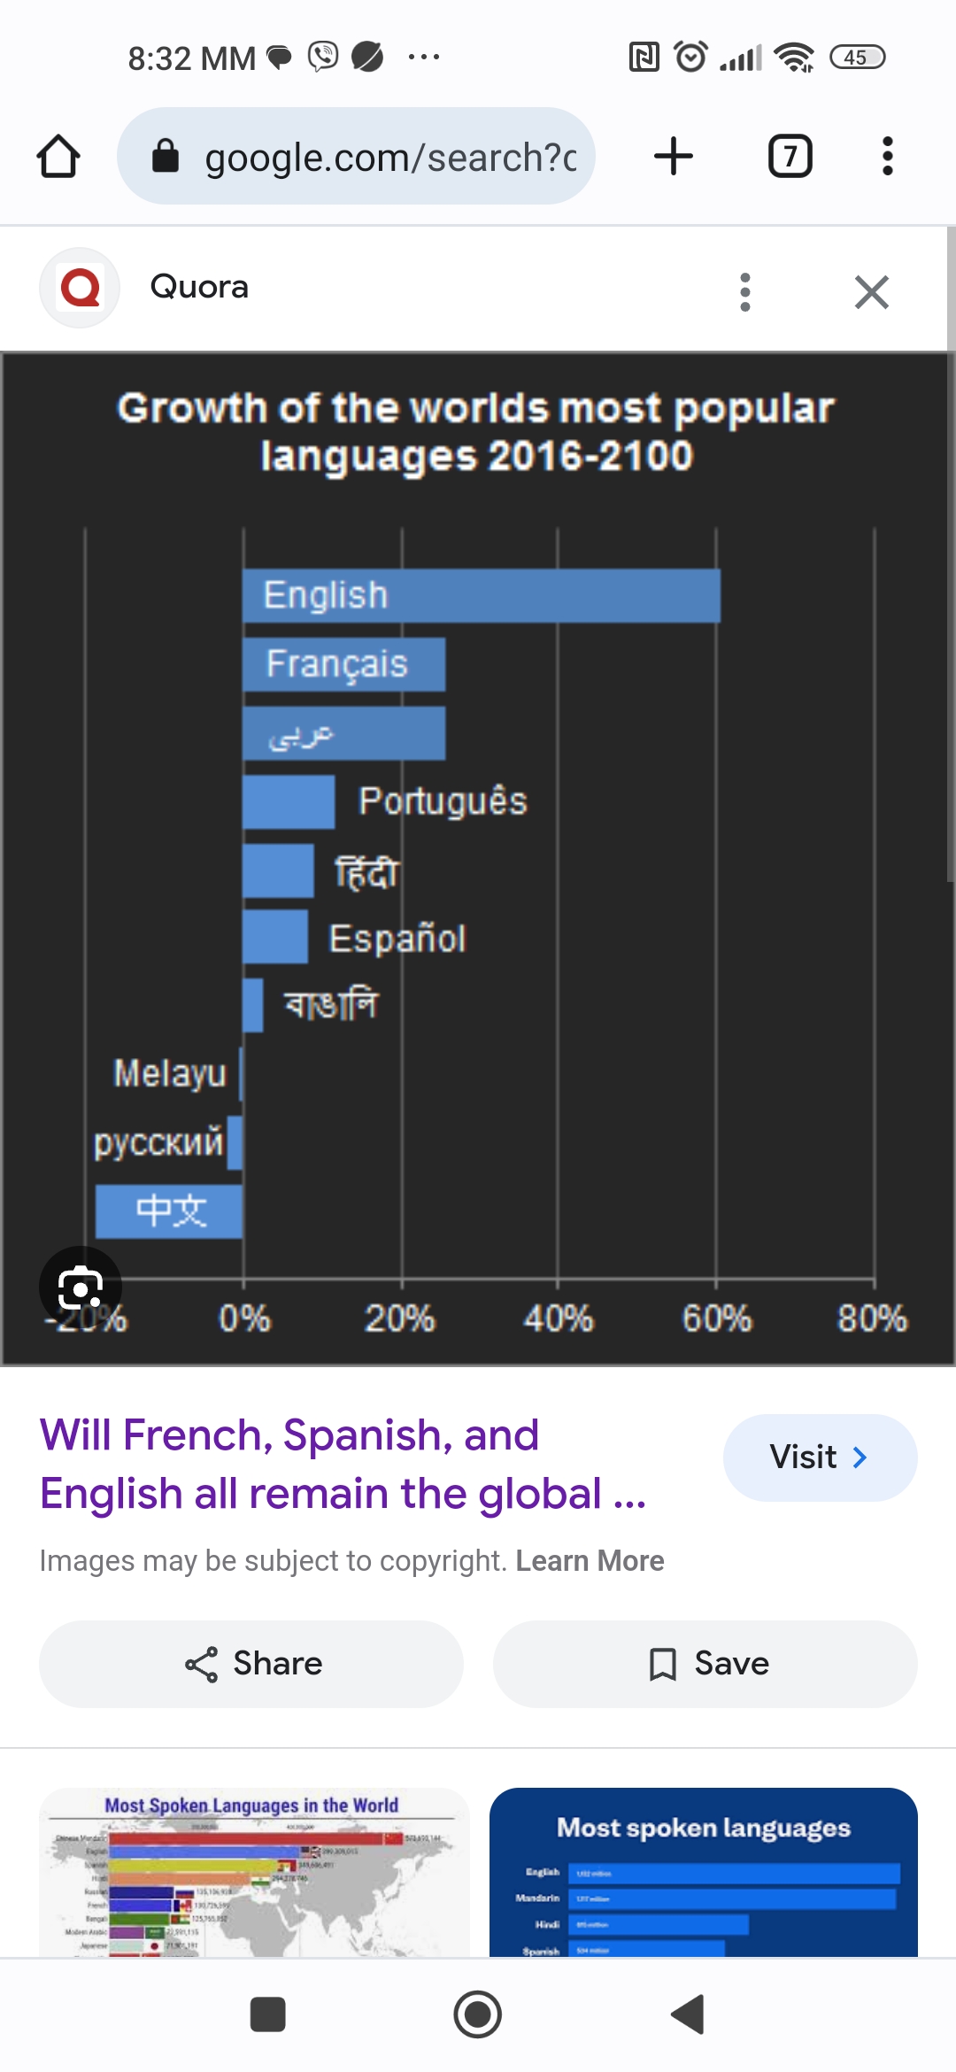Save the image to collections
956x2072 pixels.
[705, 1664]
